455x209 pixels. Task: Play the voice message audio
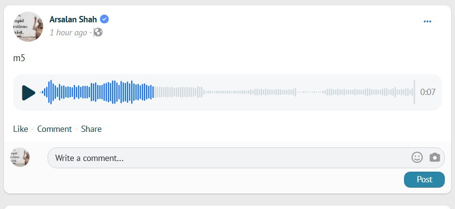(x=29, y=93)
